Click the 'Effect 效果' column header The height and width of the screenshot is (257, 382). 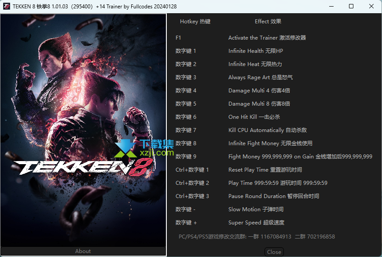(x=268, y=22)
